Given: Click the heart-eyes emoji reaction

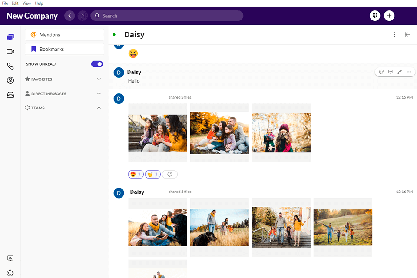Looking at the screenshot, I should pos(136,175).
